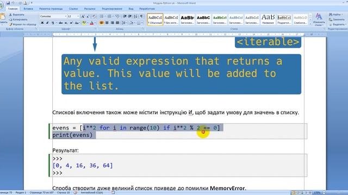This screenshot has width=348, height=195.
Task: Click the Shrink Font icon
Action: pyautogui.click(x=88, y=16)
